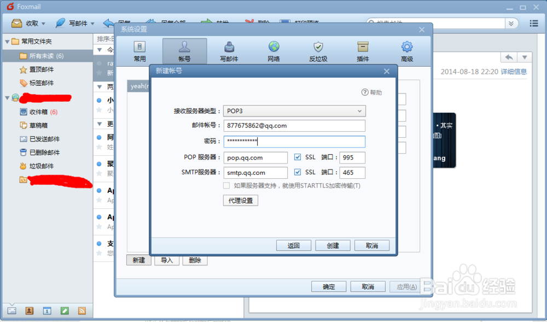This screenshot has width=547, height=322.
Task: Click POP port field showing 995
Action: coord(352,157)
